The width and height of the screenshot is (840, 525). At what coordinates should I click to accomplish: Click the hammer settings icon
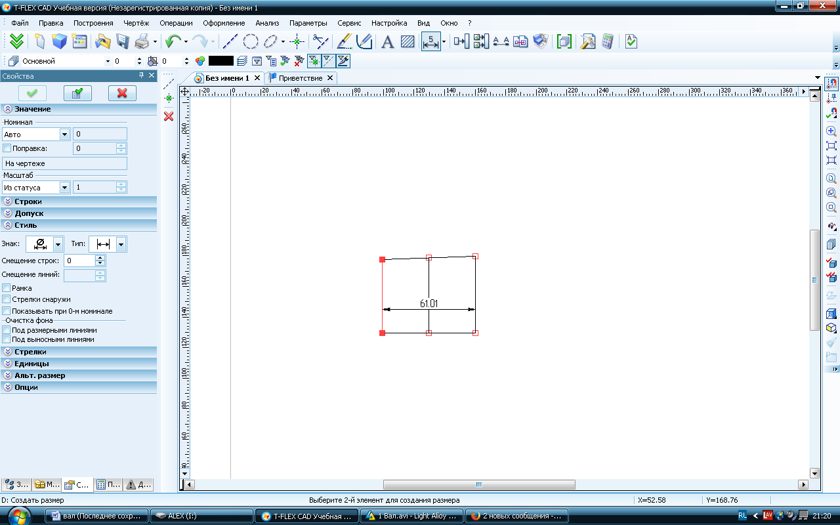tap(587, 41)
